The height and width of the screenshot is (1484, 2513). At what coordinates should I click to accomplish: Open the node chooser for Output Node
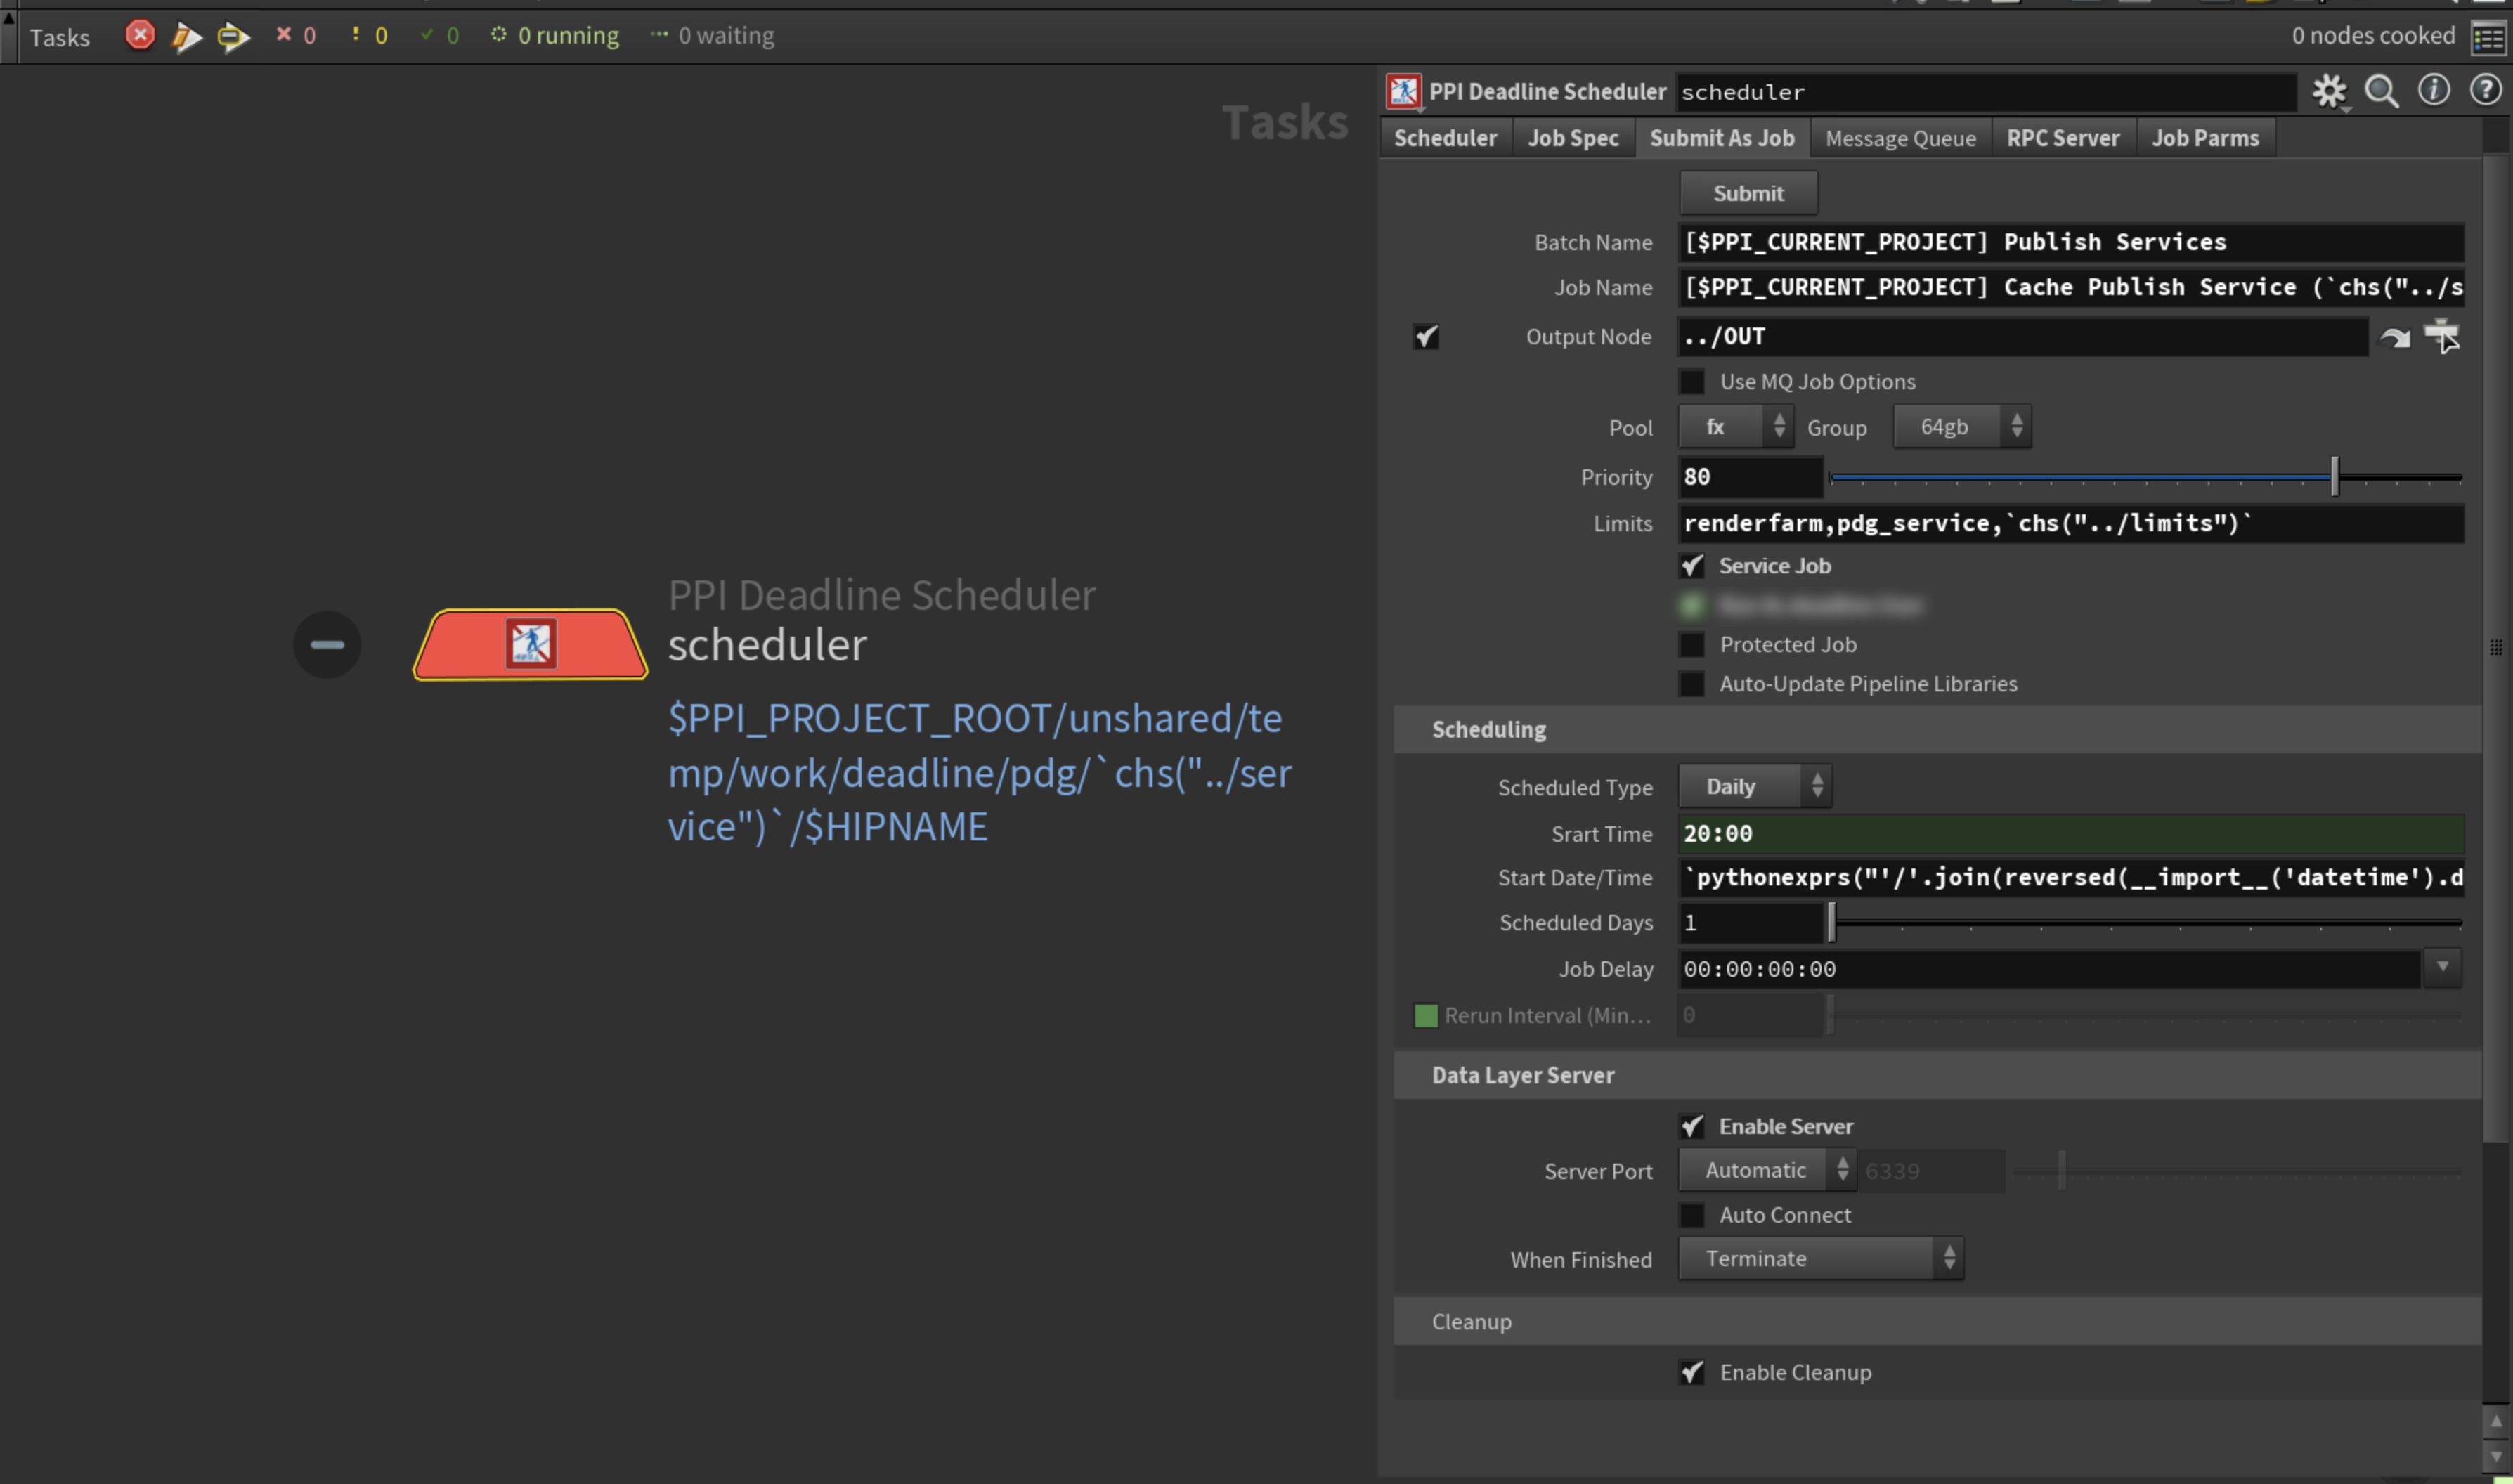(2442, 336)
